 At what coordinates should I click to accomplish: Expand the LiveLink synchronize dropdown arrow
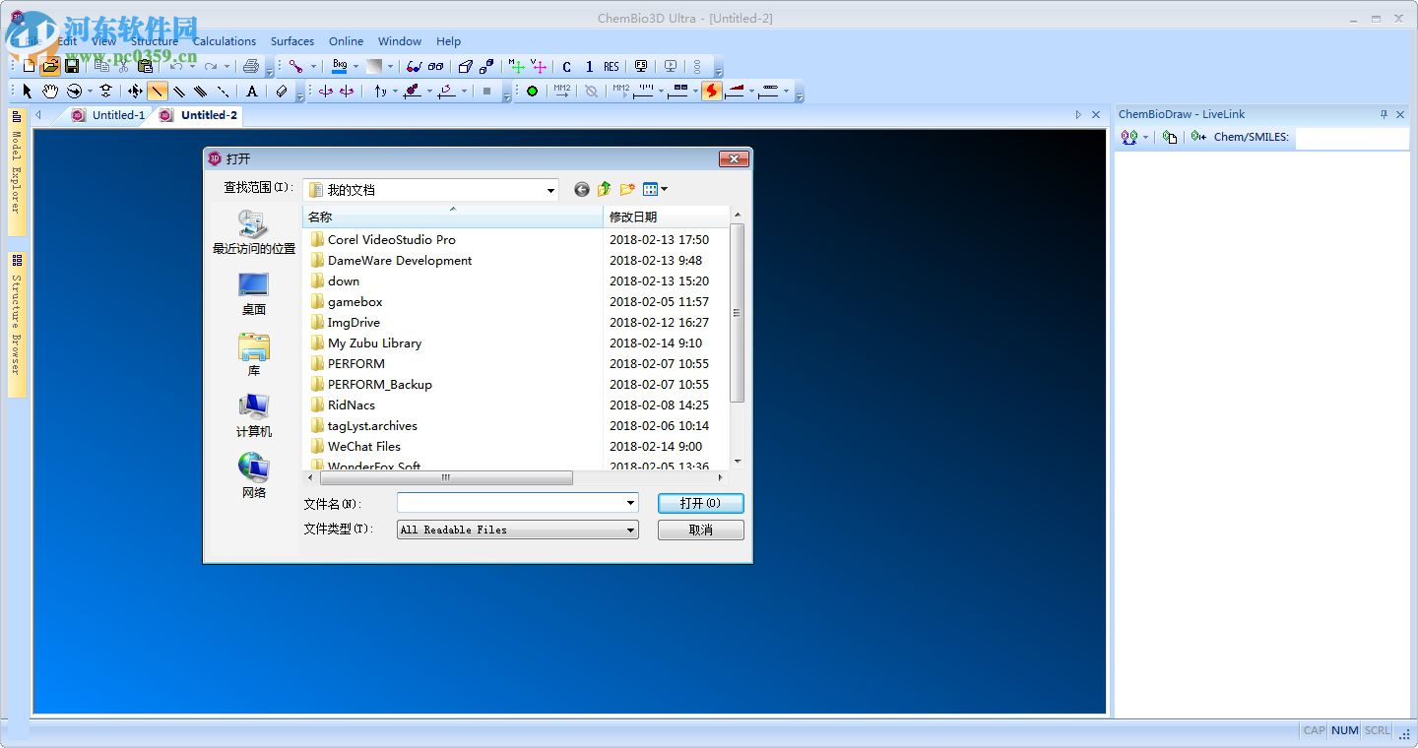coord(1145,137)
